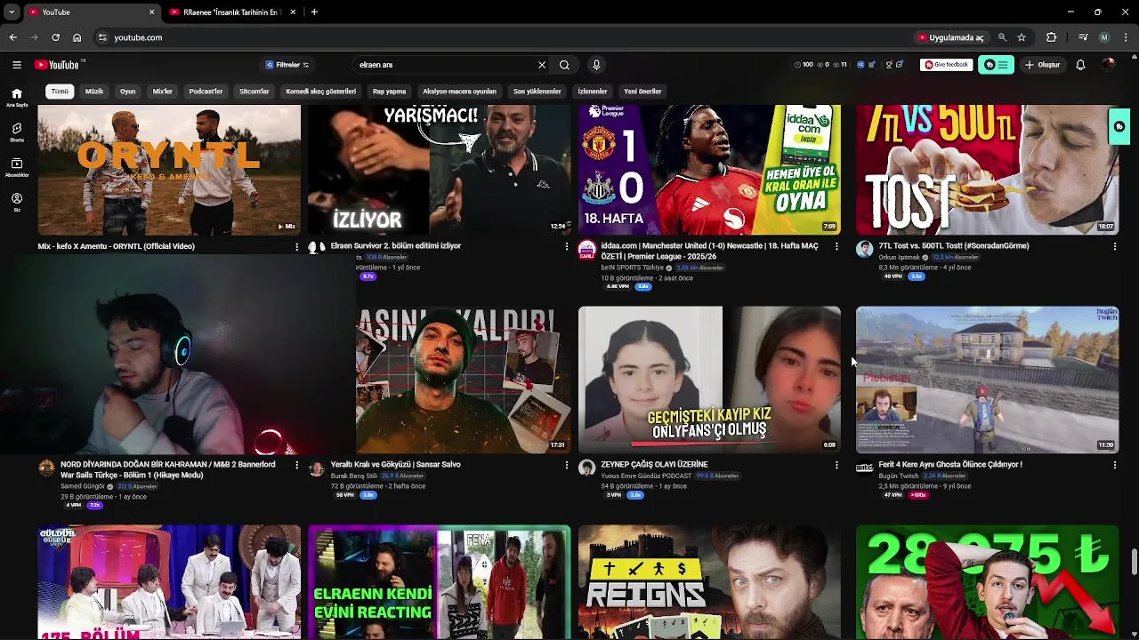The image size is (1139, 640).
Task: Select the Podcast'ler filter chip
Action: (x=206, y=92)
